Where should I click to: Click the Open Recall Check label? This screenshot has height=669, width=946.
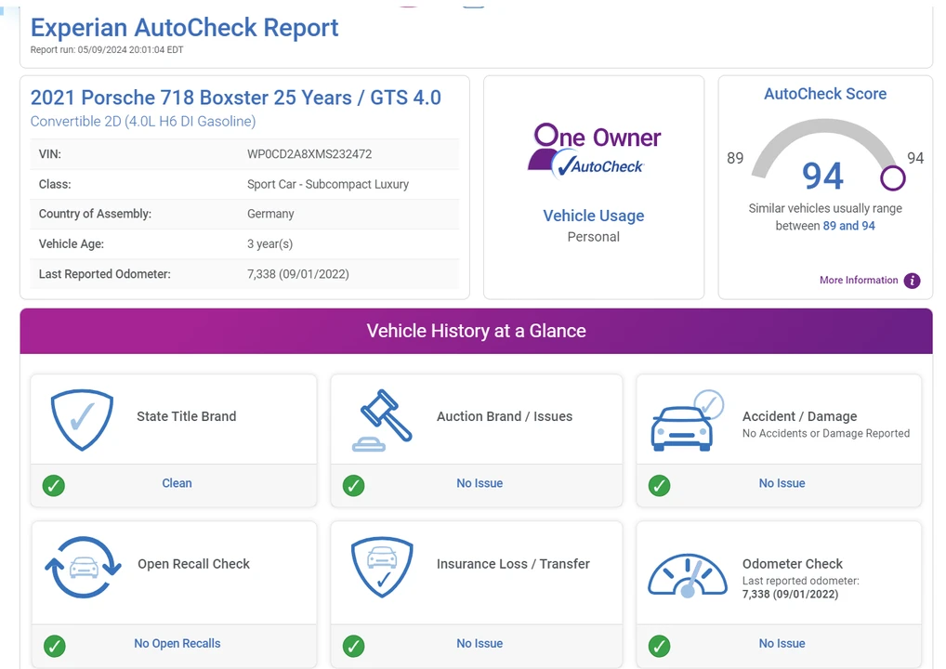click(193, 563)
